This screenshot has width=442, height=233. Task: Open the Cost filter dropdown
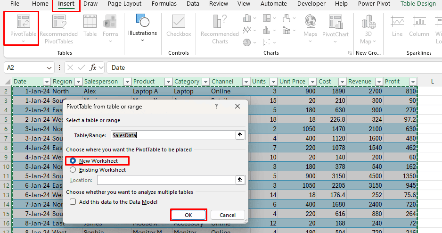point(342,82)
